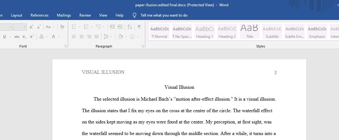Click the Decrease Font Size icon

pos(39,27)
